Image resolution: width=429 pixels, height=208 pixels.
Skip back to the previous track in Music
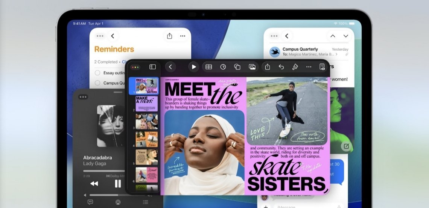[x=94, y=184]
